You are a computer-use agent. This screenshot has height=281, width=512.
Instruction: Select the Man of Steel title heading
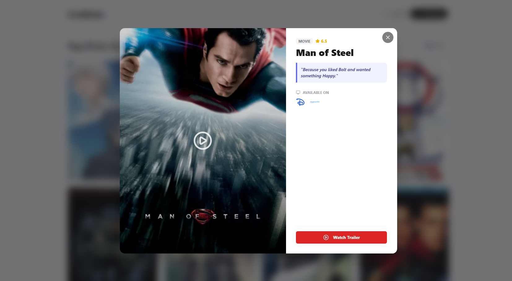[x=324, y=53]
